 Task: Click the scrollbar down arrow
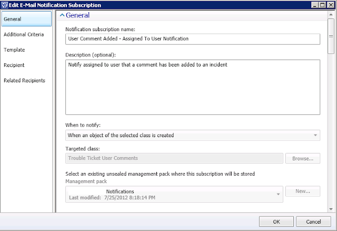coord(331,209)
